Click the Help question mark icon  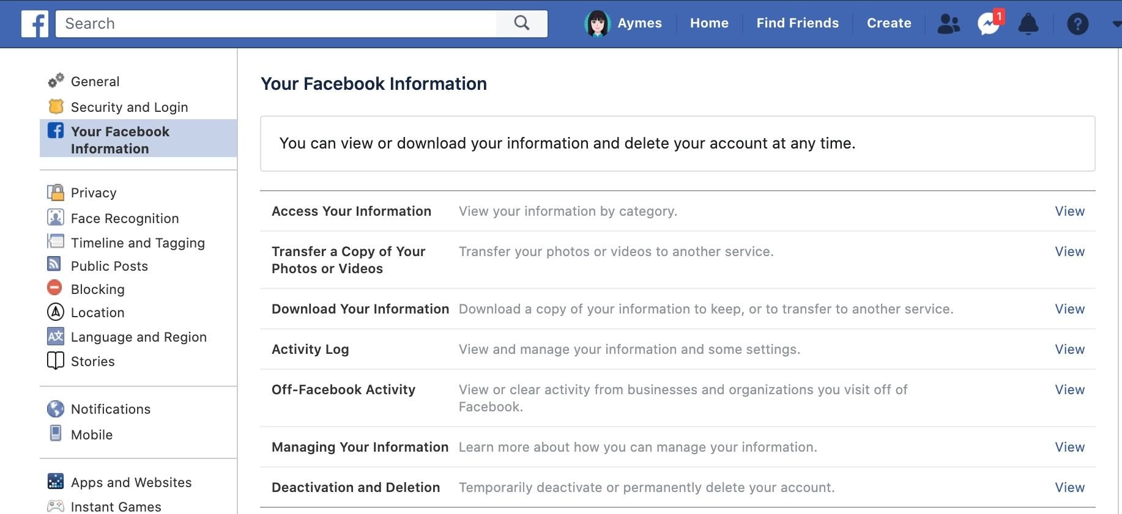(x=1077, y=24)
